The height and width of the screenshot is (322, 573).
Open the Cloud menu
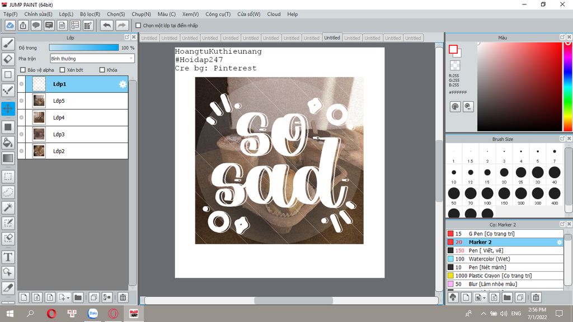274,14
